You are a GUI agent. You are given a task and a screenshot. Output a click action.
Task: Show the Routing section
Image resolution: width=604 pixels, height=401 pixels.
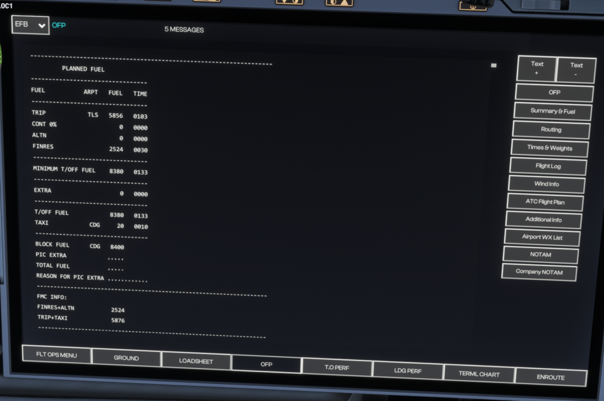[551, 130]
